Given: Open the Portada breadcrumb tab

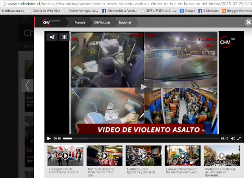Looking at the screenshot, I should pyautogui.click(x=80, y=23).
